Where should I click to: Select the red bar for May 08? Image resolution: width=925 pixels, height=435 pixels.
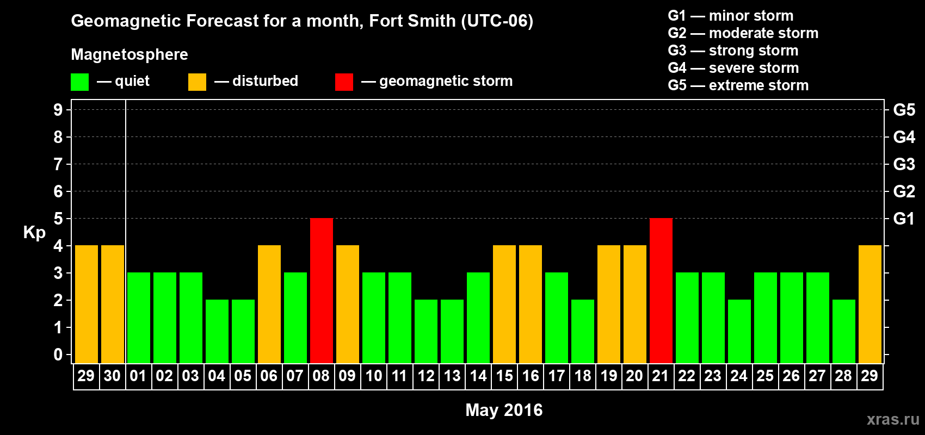[x=322, y=291]
